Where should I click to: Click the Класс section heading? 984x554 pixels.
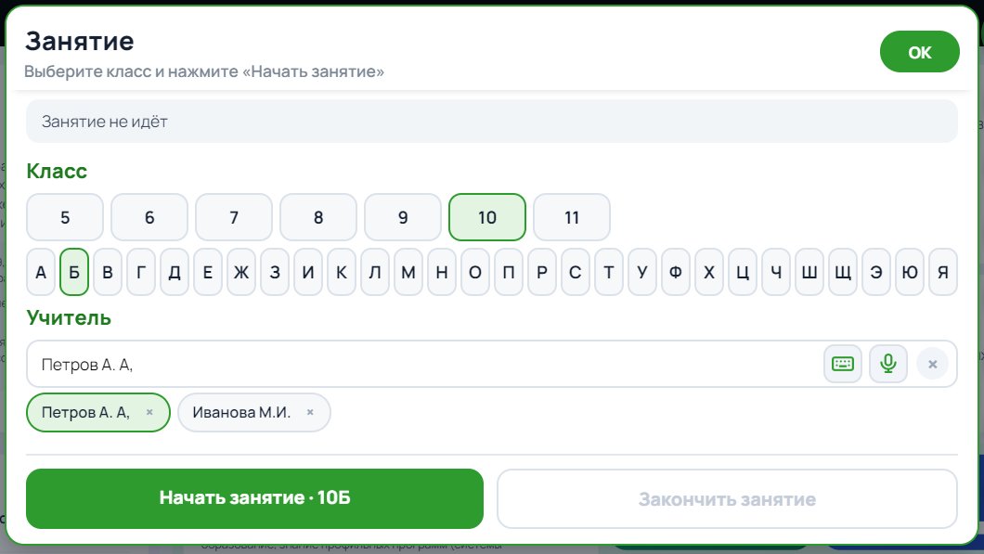point(57,171)
